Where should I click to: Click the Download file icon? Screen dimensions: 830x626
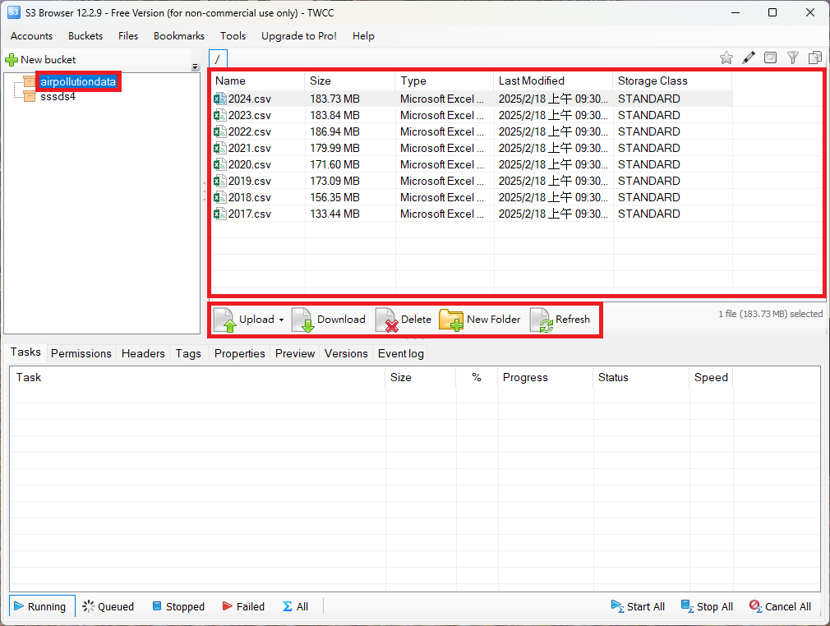[x=302, y=320]
